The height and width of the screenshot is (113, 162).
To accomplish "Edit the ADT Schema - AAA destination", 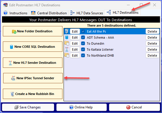I will tap(75, 37).
